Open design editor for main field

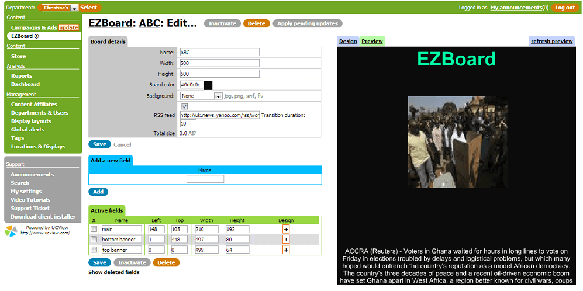[x=286, y=229]
